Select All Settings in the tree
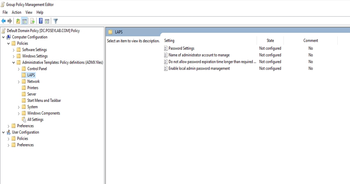Screen dimensions: 350x184 tap(35, 119)
